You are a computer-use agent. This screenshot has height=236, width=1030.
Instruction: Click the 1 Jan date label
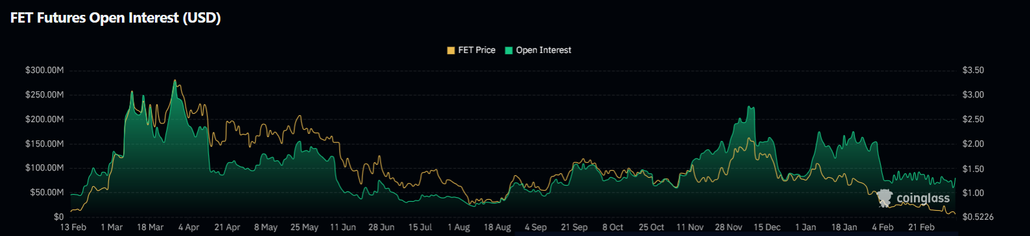[806, 227]
